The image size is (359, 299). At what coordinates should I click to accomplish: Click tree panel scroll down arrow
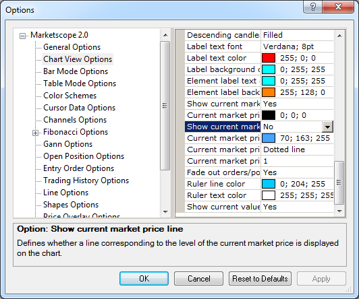[165, 211]
